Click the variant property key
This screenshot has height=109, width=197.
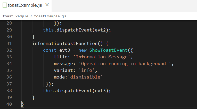click(x=63, y=70)
